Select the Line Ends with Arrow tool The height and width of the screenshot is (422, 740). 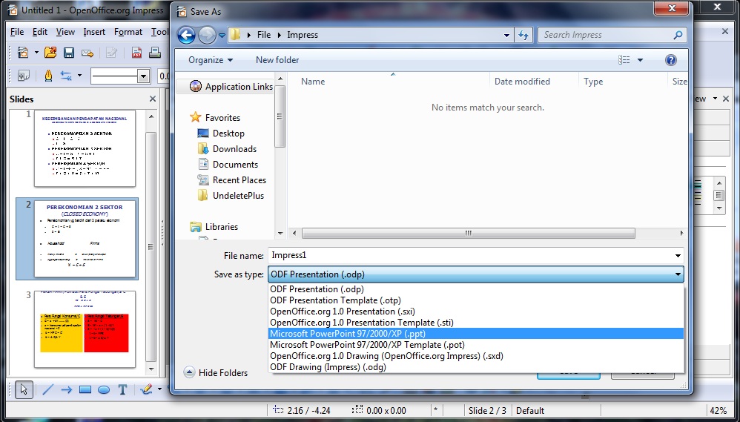point(67,390)
